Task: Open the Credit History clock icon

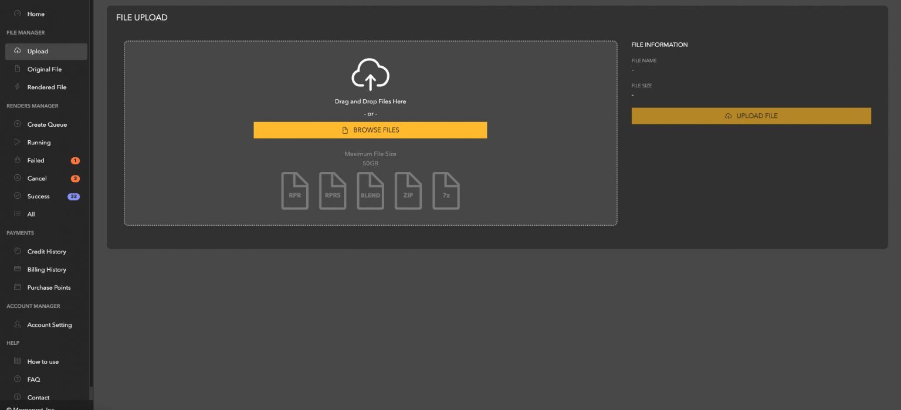Action: (18, 251)
